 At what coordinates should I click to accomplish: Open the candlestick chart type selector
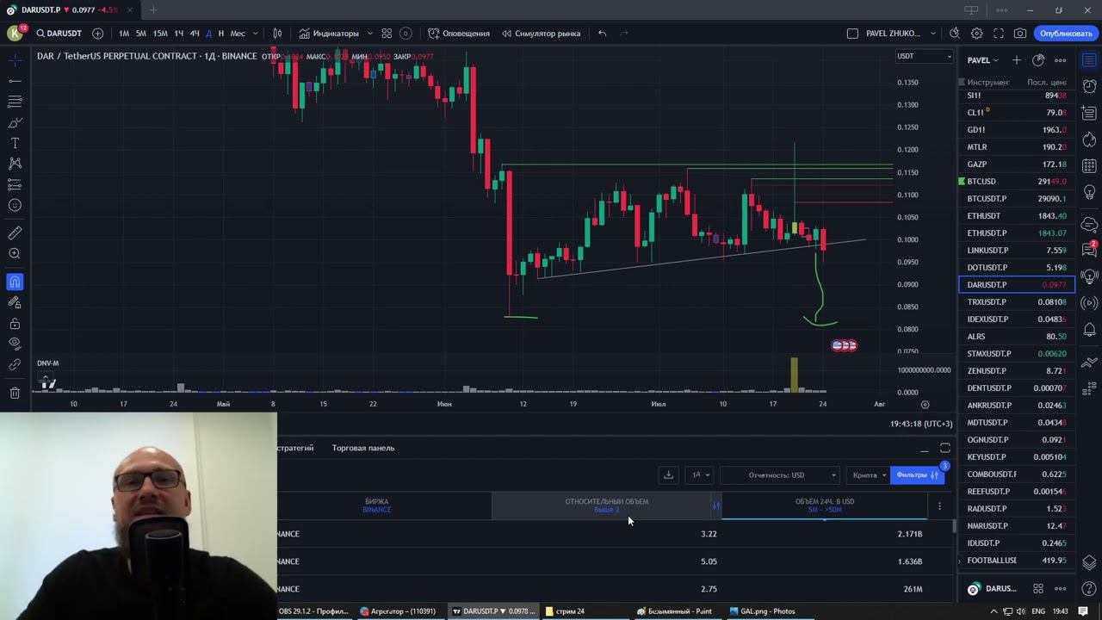click(277, 34)
